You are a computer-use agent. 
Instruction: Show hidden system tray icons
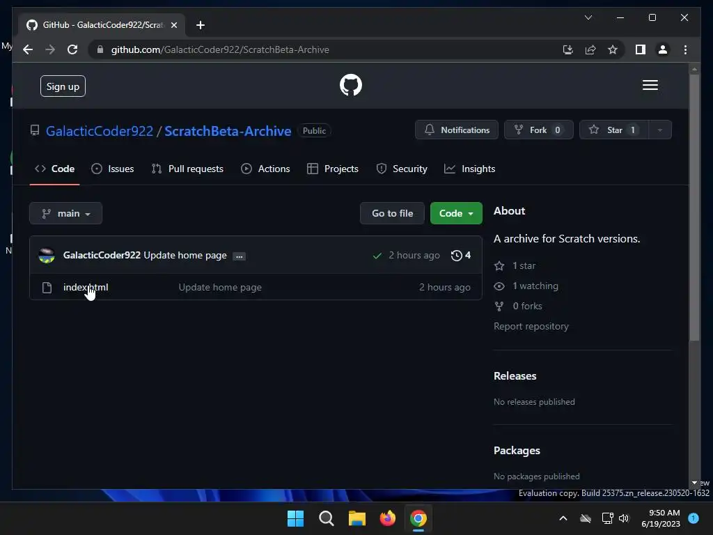563,518
